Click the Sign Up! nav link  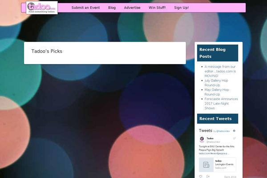point(182,8)
